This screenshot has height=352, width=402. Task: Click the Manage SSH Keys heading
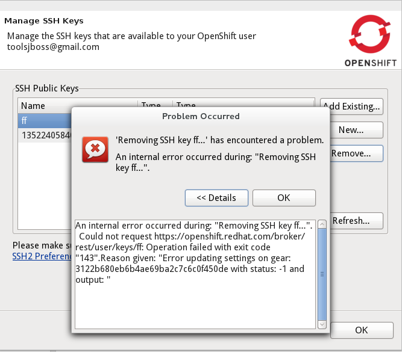44,20
